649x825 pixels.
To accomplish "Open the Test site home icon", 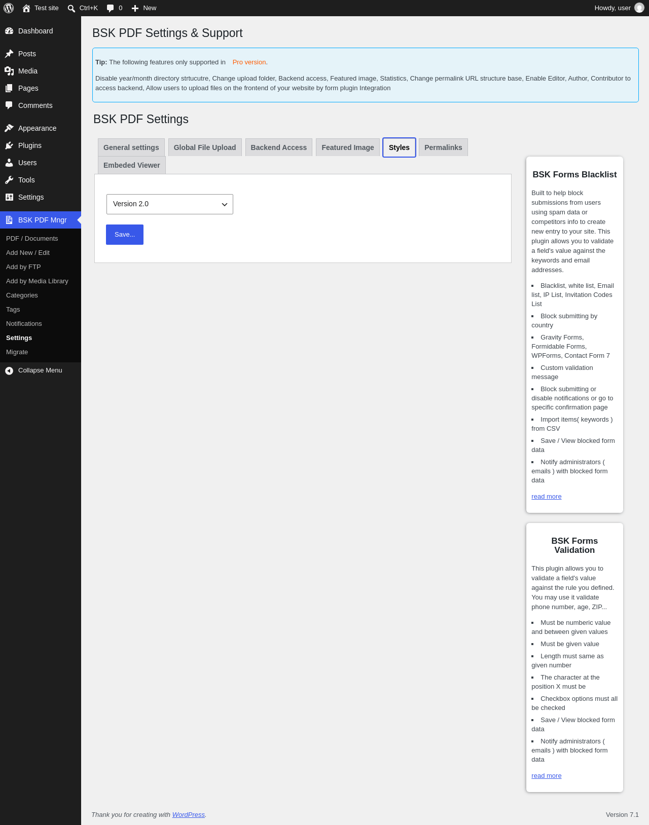I will coord(26,8).
